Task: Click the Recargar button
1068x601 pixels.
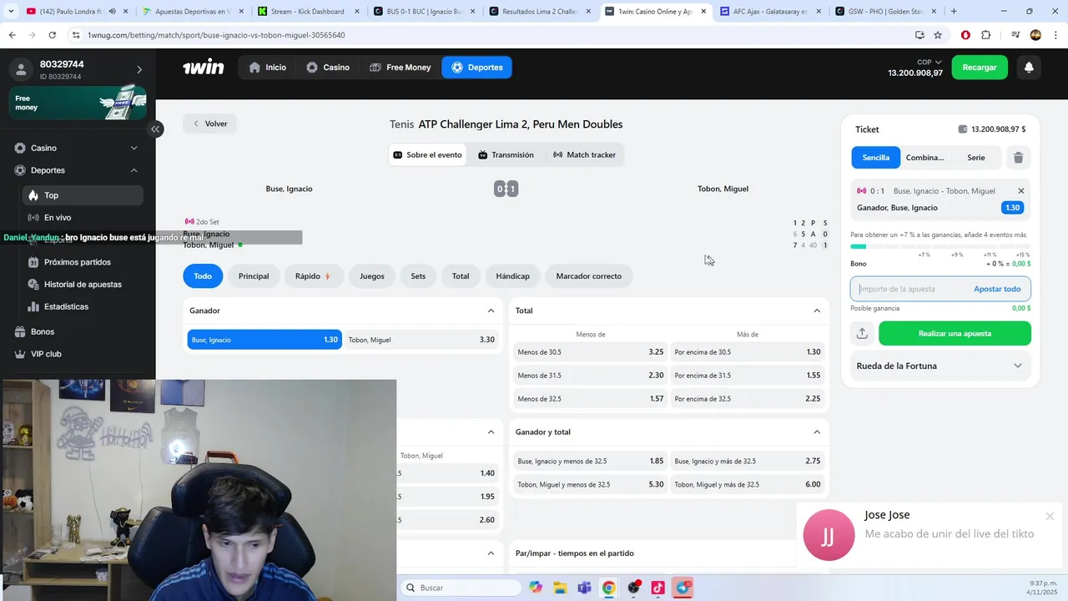Action: 980,68
